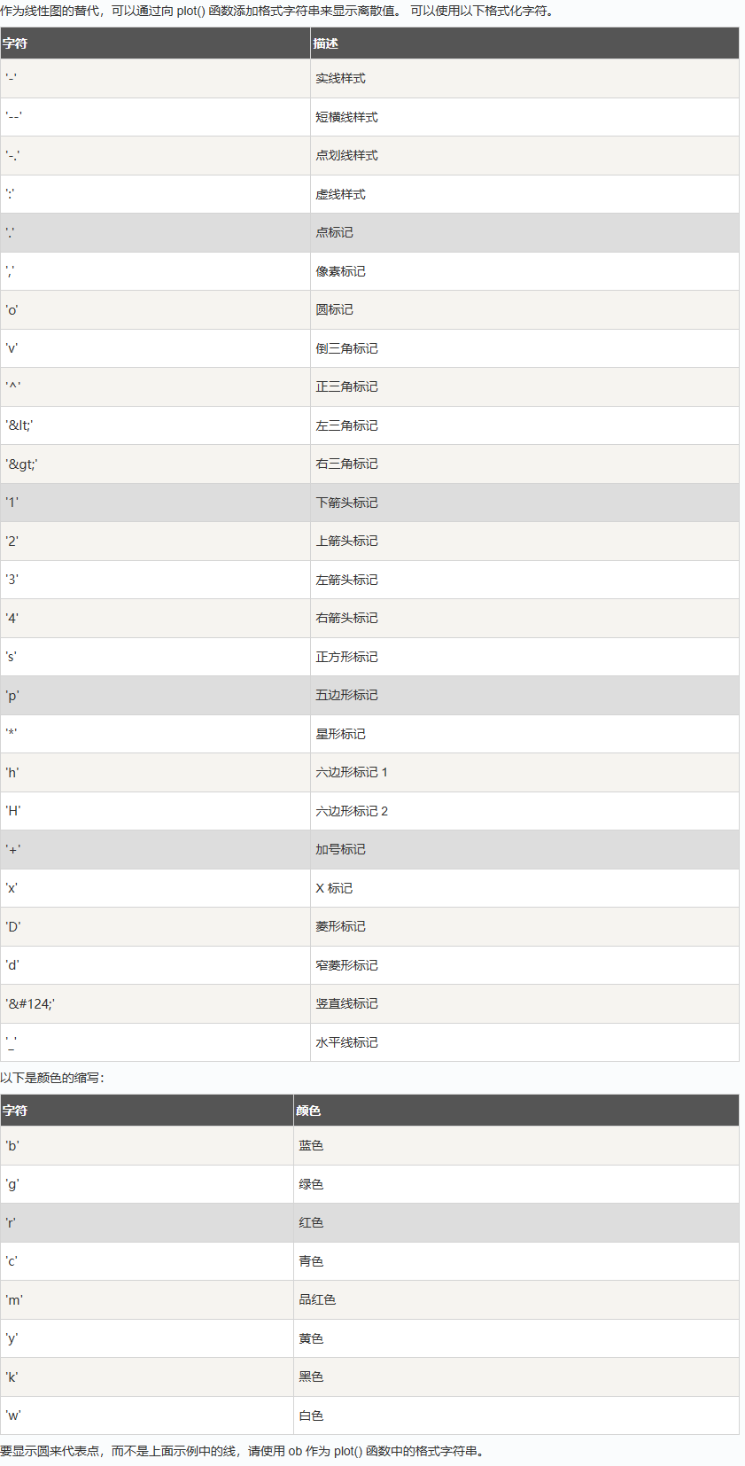Click the '实线样式' description cell

[341, 79]
